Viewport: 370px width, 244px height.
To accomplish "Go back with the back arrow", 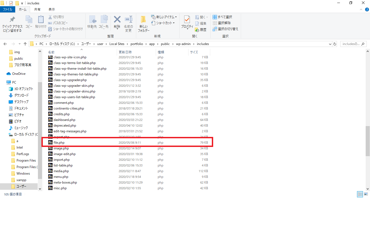I will coord(5,44).
